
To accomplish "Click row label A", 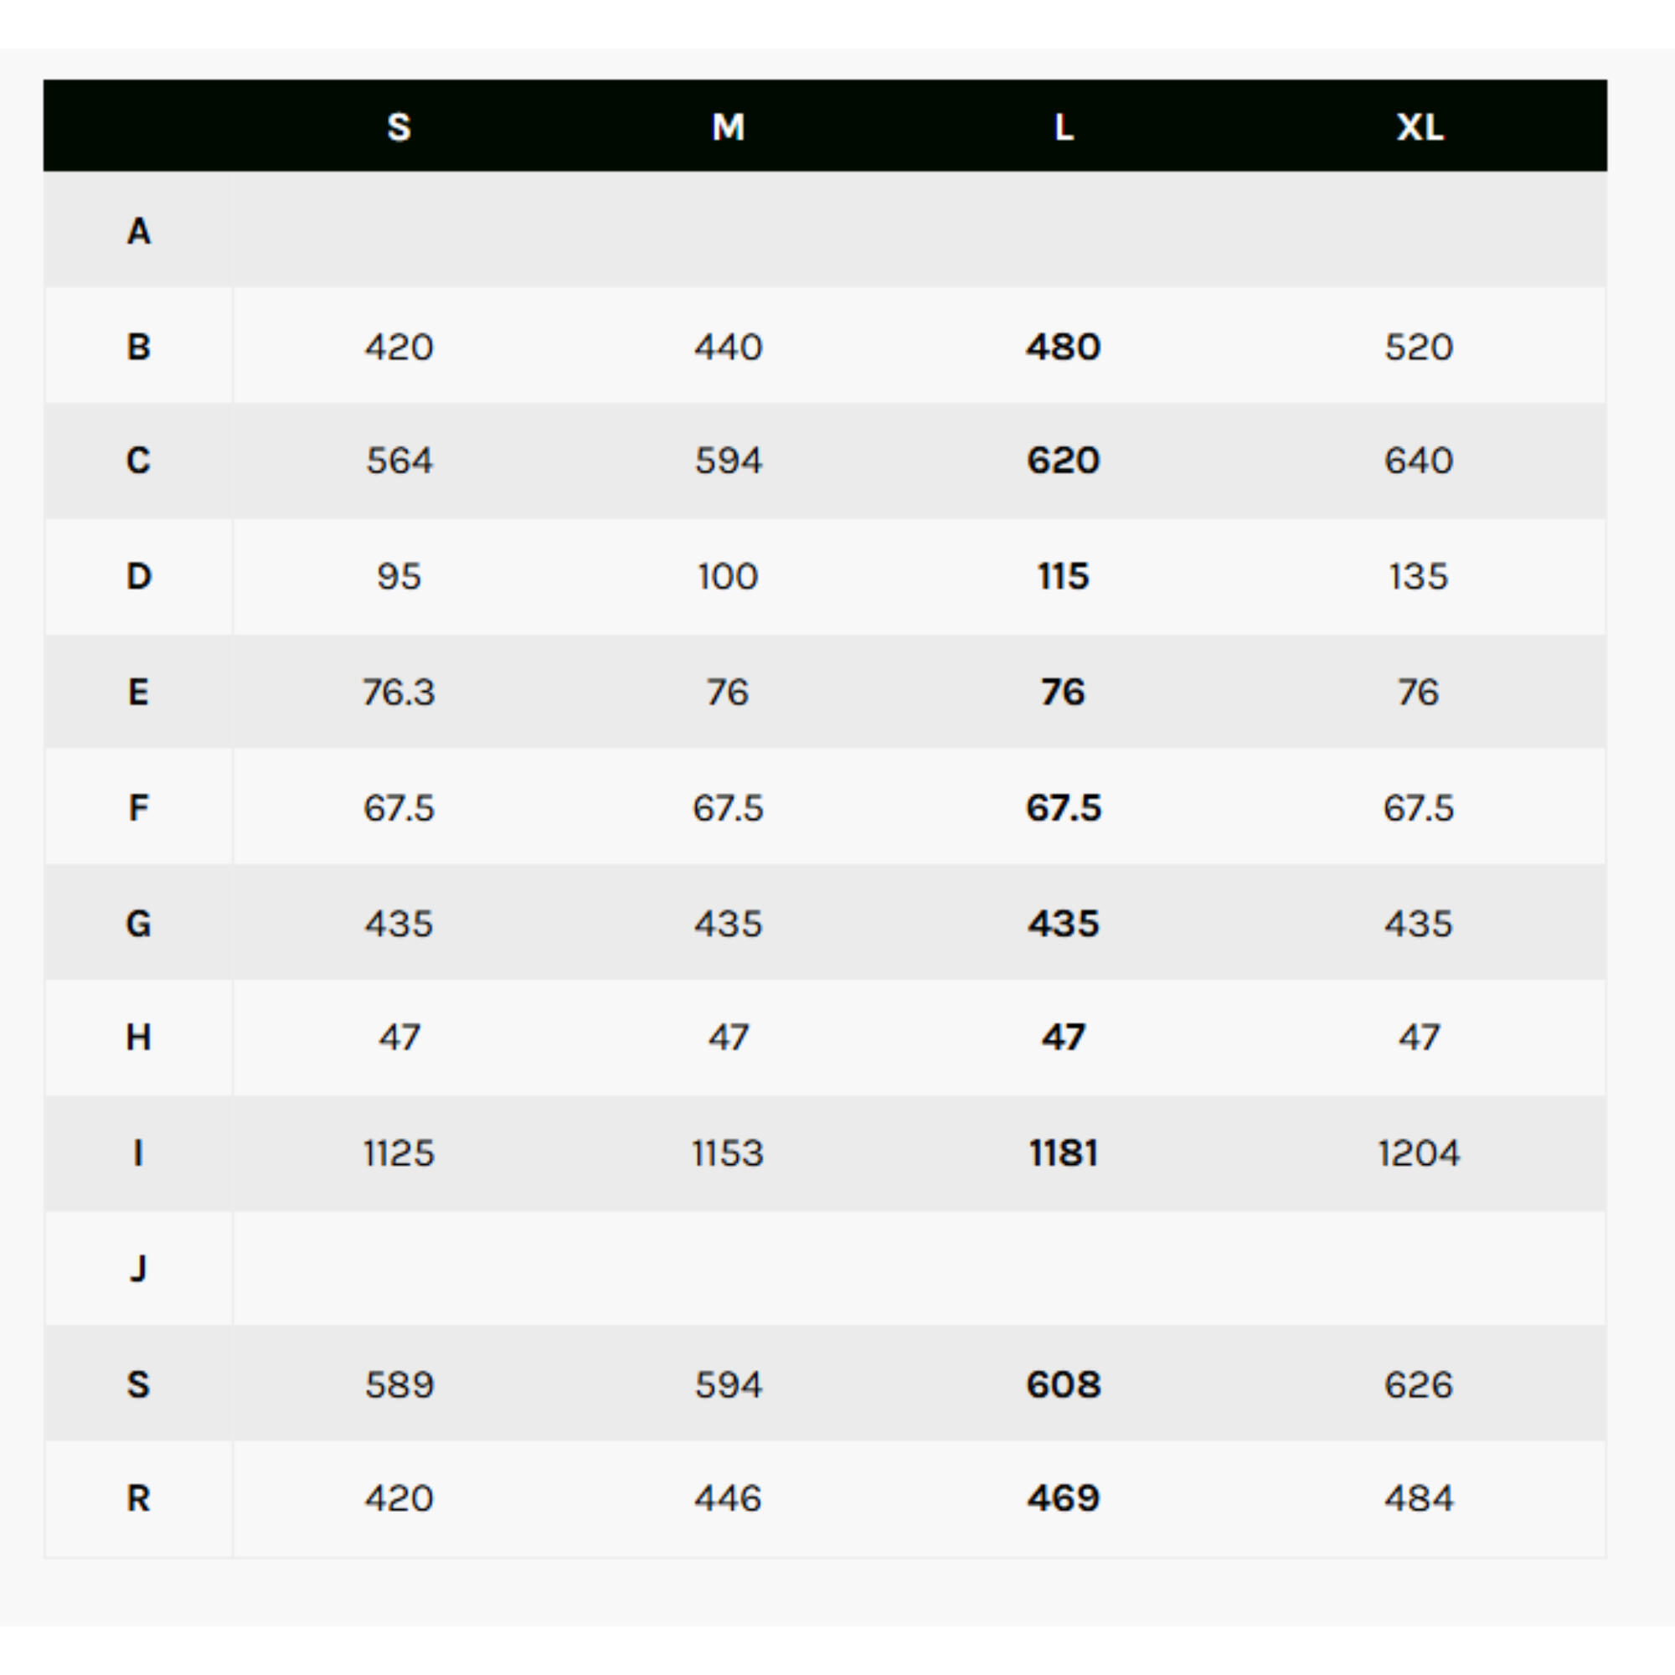I will click(x=139, y=231).
